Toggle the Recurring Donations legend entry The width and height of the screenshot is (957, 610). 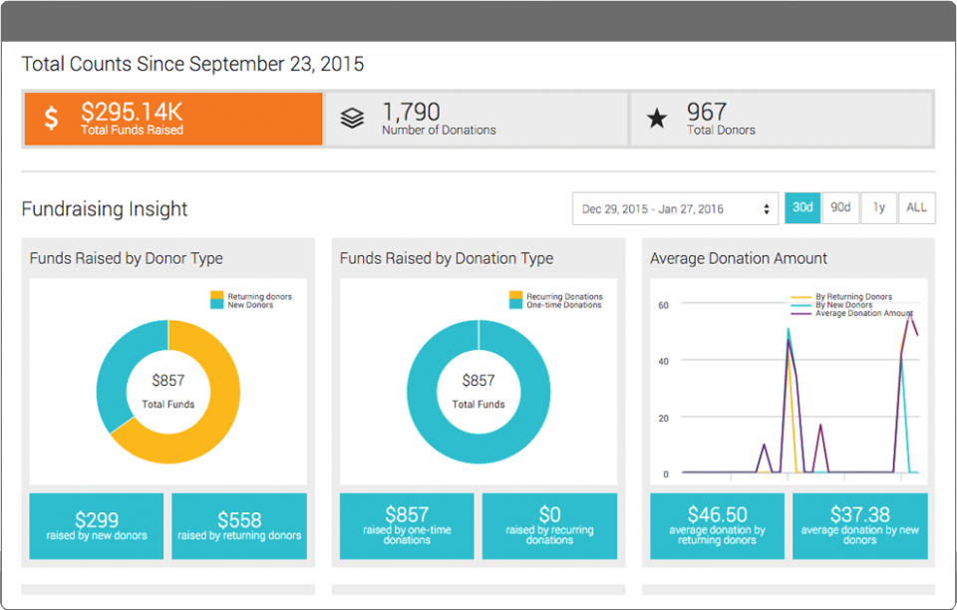click(x=563, y=295)
